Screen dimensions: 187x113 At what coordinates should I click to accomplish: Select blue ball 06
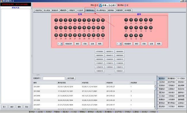[x=151, y=20]
